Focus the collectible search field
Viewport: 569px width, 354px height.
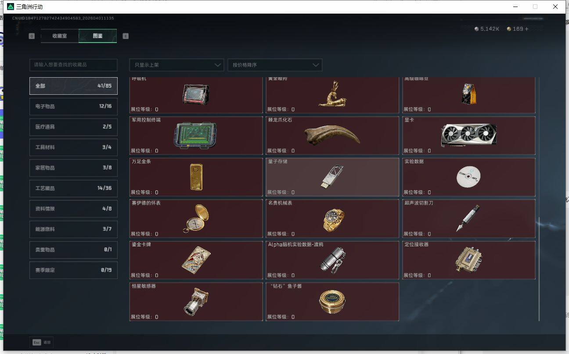pos(73,65)
